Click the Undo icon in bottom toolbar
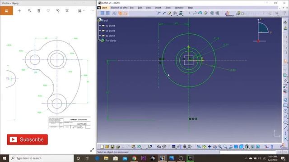 click(x=139, y=147)
